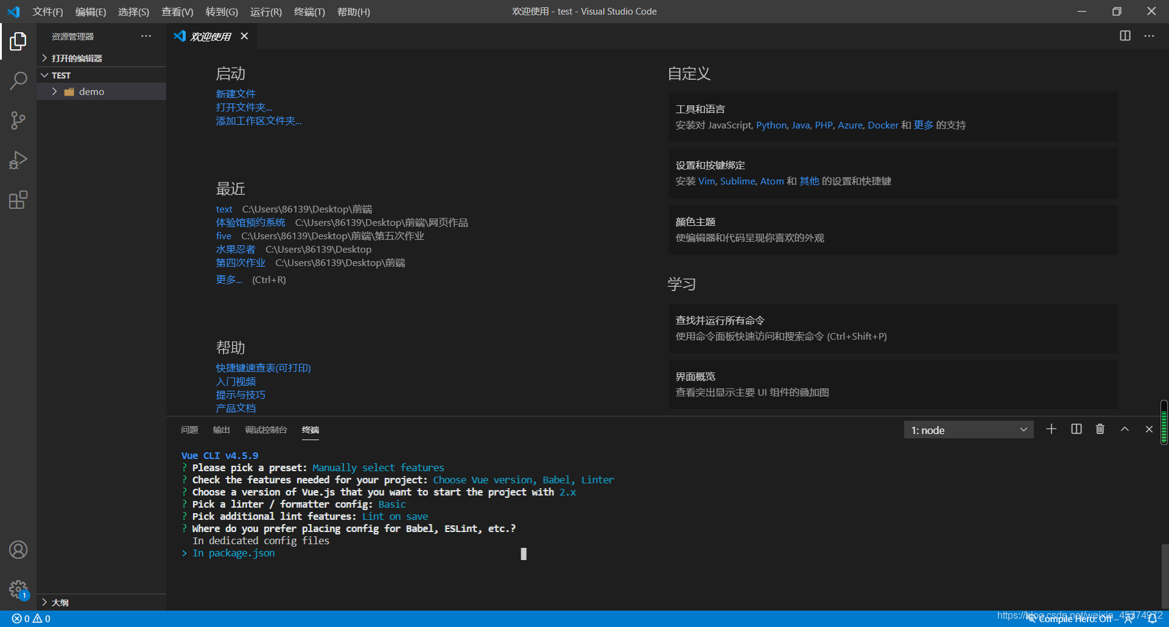Click the 打开文件夹... link

pyautogui.click(x=244, y=107)
